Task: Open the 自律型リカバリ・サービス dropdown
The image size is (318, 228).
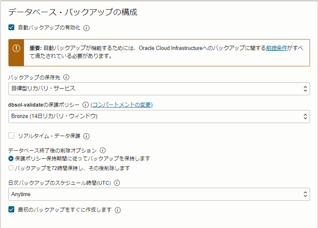Action: tap(159, 89)
